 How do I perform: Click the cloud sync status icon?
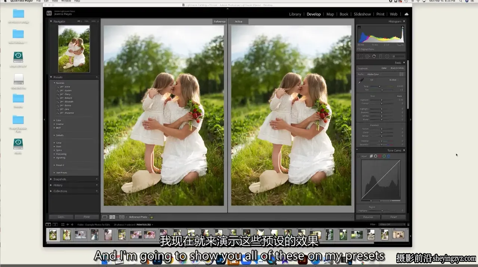pyautogui.click(x=406, y=14)
